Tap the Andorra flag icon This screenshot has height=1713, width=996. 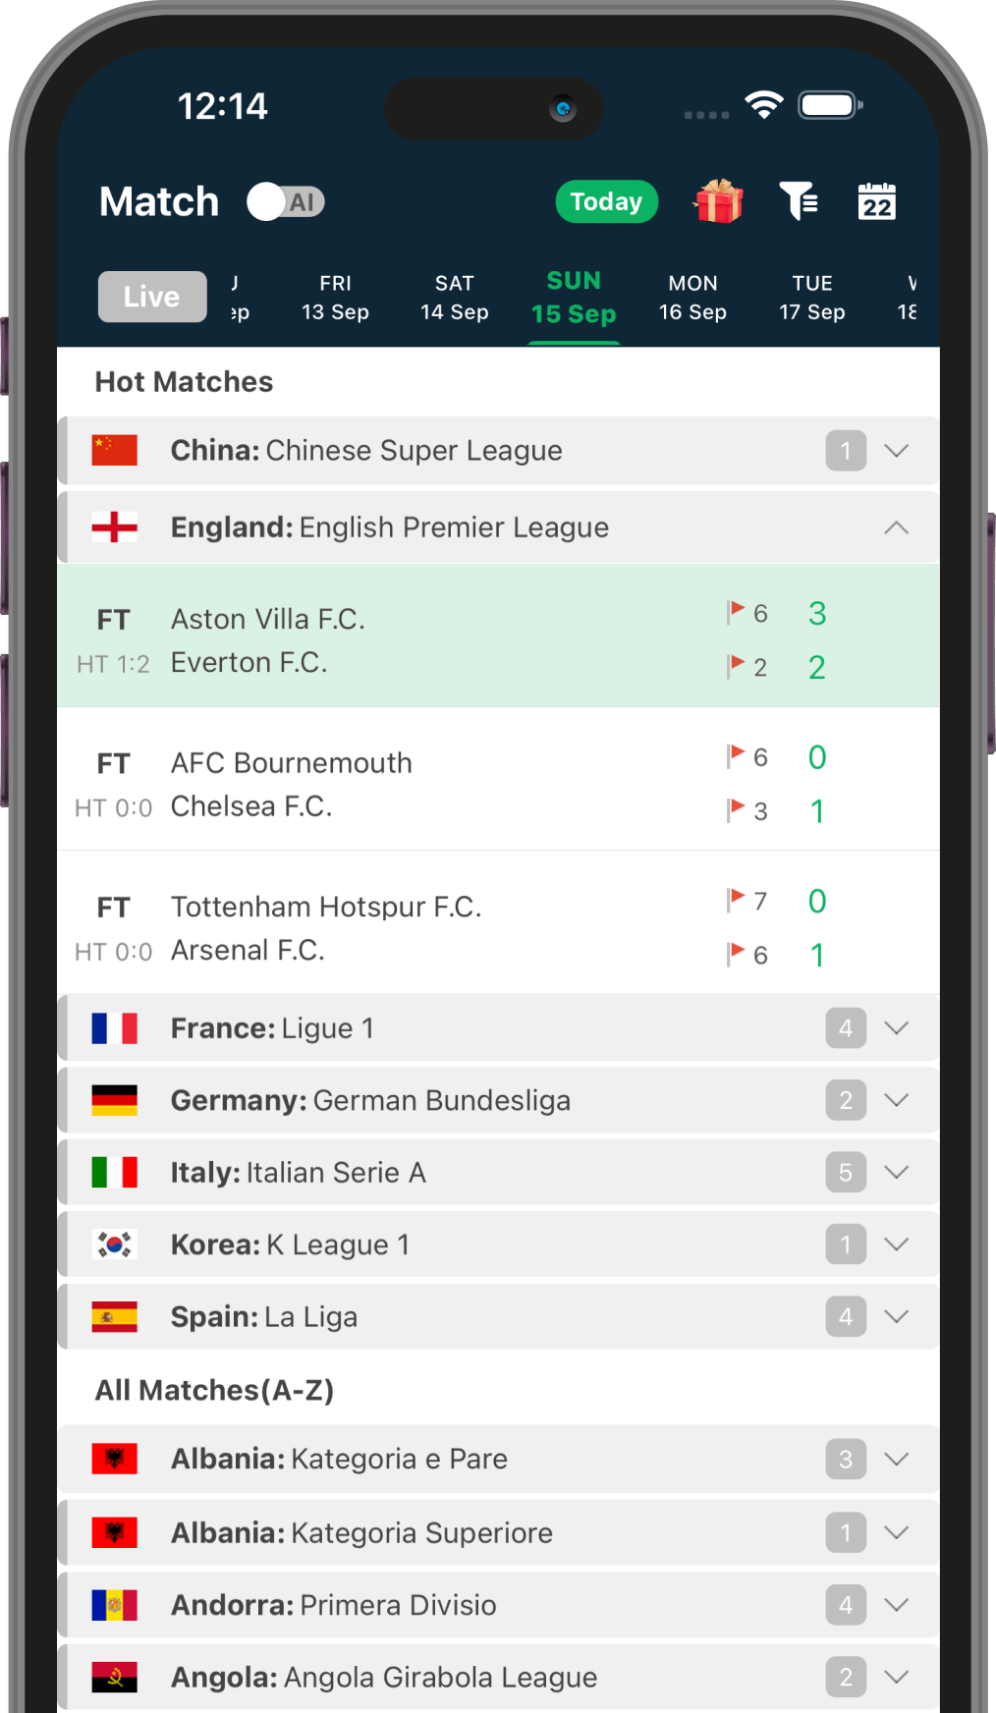coord(114,1605)
